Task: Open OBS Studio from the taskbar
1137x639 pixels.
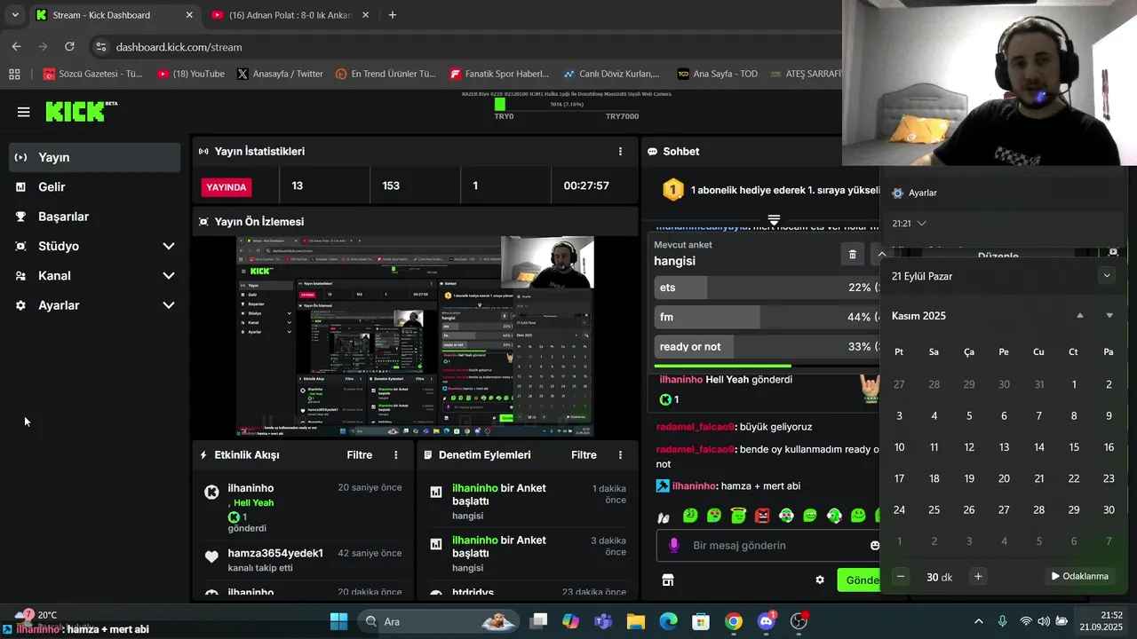Action: point(799,621)
